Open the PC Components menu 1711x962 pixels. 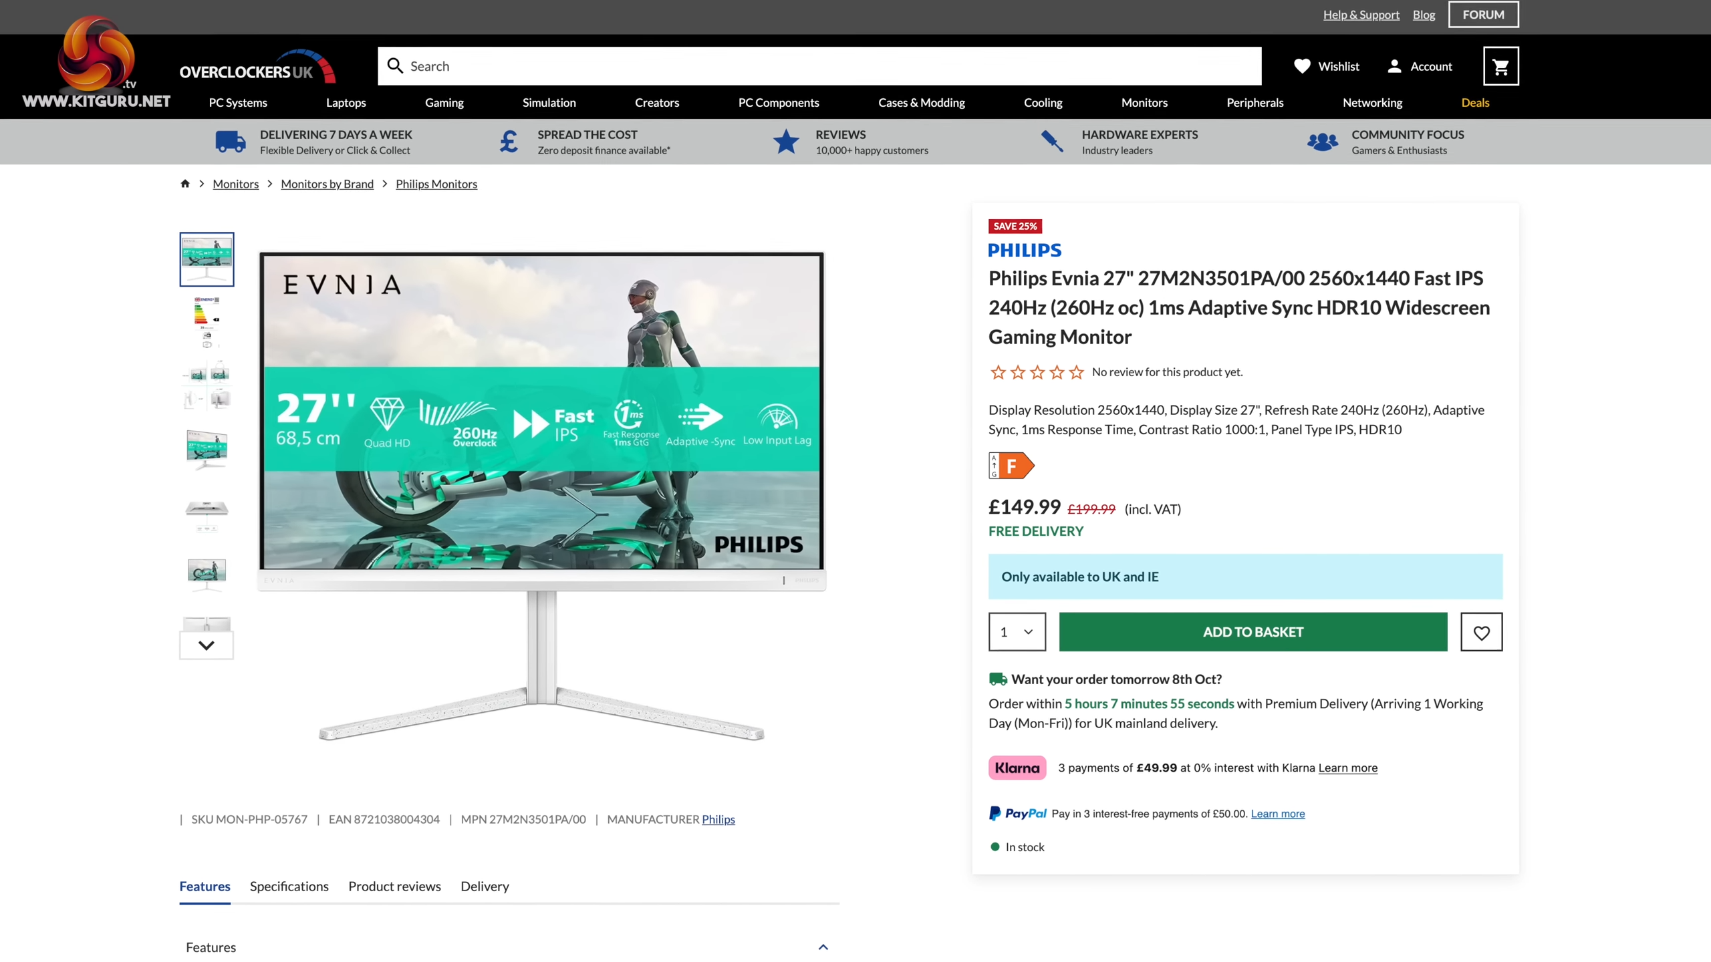click(778, 103)
